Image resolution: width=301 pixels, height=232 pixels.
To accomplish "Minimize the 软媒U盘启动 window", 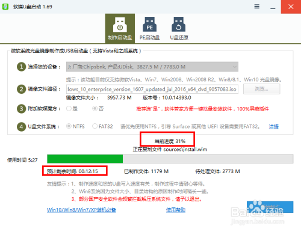I will pyautogui.click(x=273, y=8).
